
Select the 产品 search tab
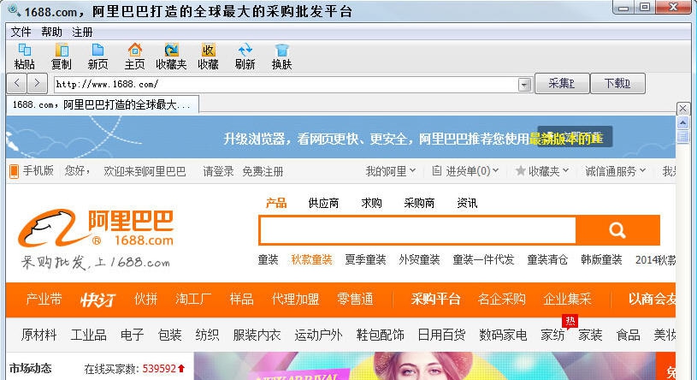(276, 204)
